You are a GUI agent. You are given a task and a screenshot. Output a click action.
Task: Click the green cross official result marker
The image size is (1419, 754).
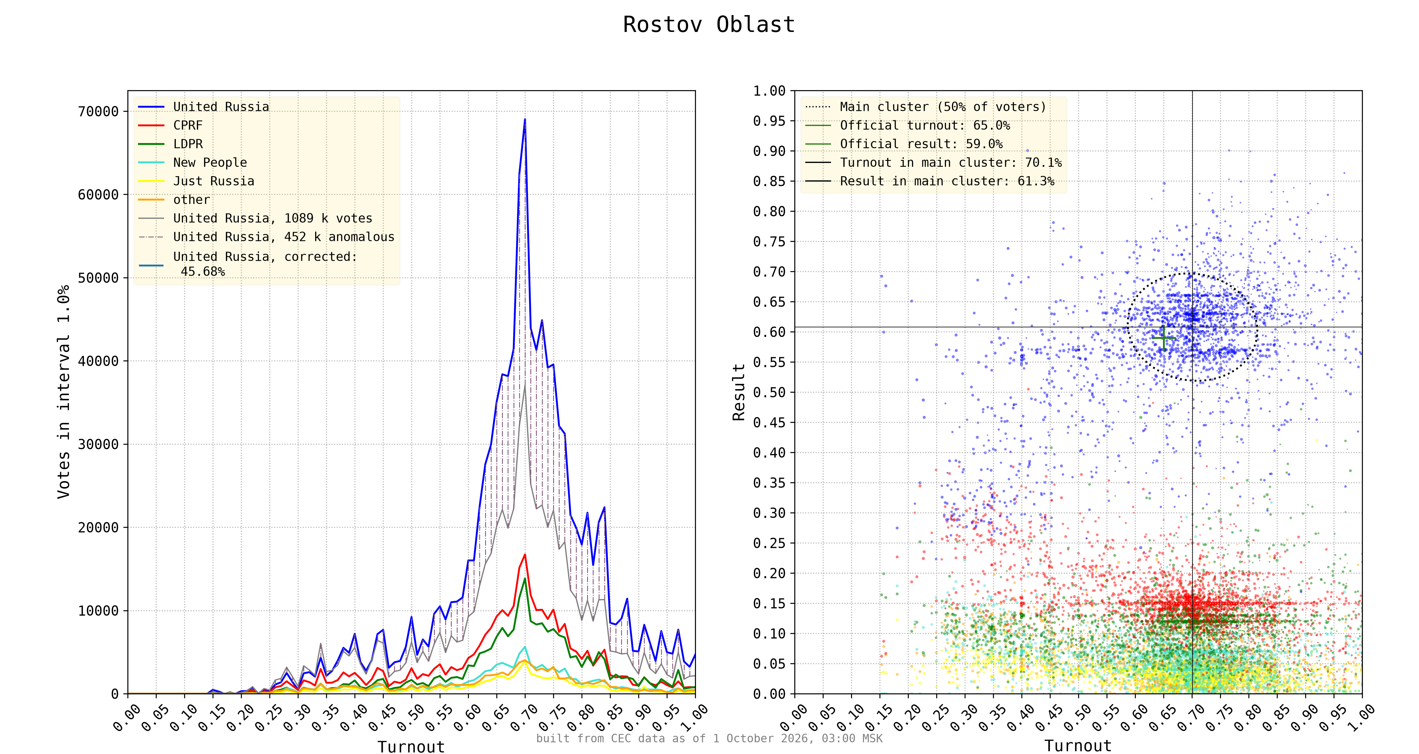1163,338
